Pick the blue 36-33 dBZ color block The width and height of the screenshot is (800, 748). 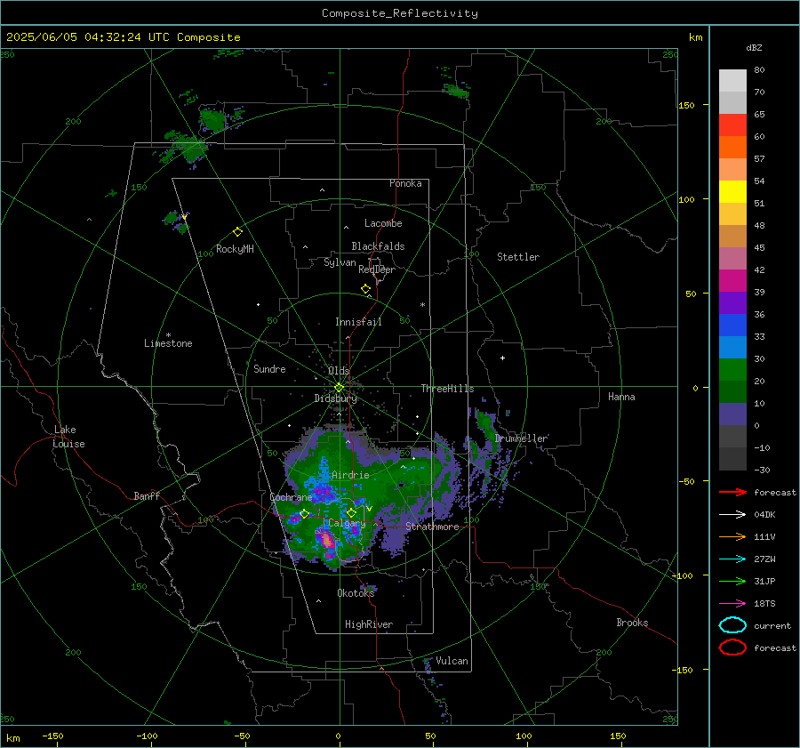732,325
